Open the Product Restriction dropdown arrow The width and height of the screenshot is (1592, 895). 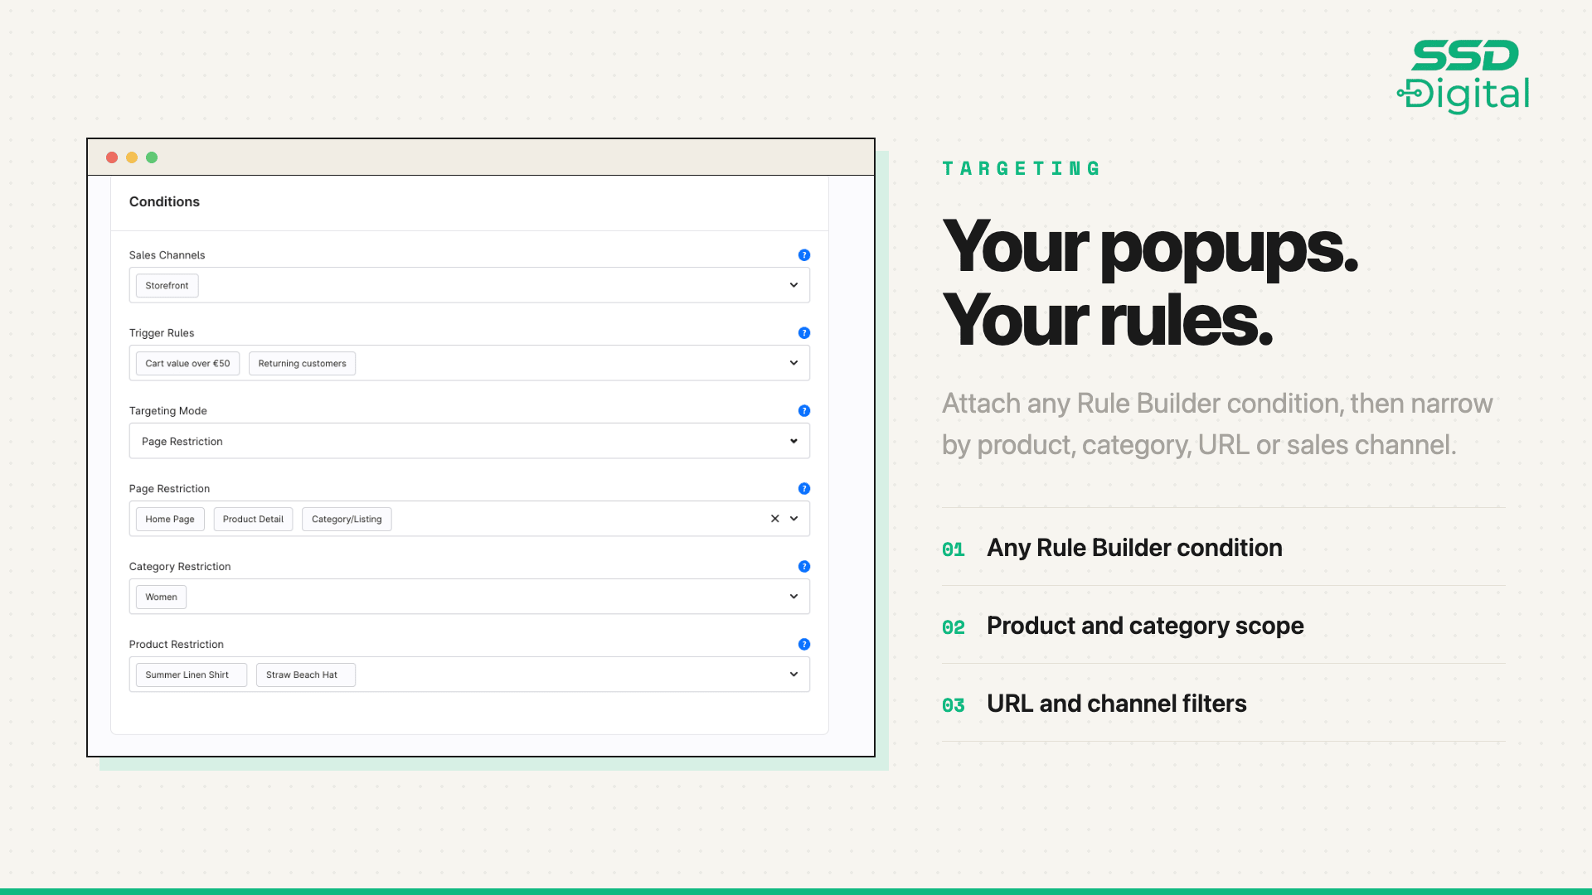[x=794, y=675]
